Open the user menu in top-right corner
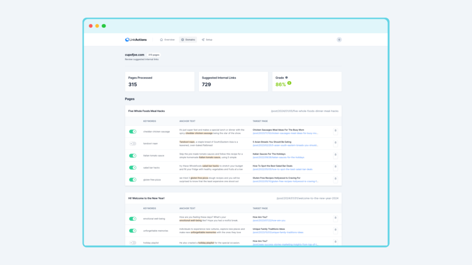Screen dimensions: 472x265 coord(339,40)
